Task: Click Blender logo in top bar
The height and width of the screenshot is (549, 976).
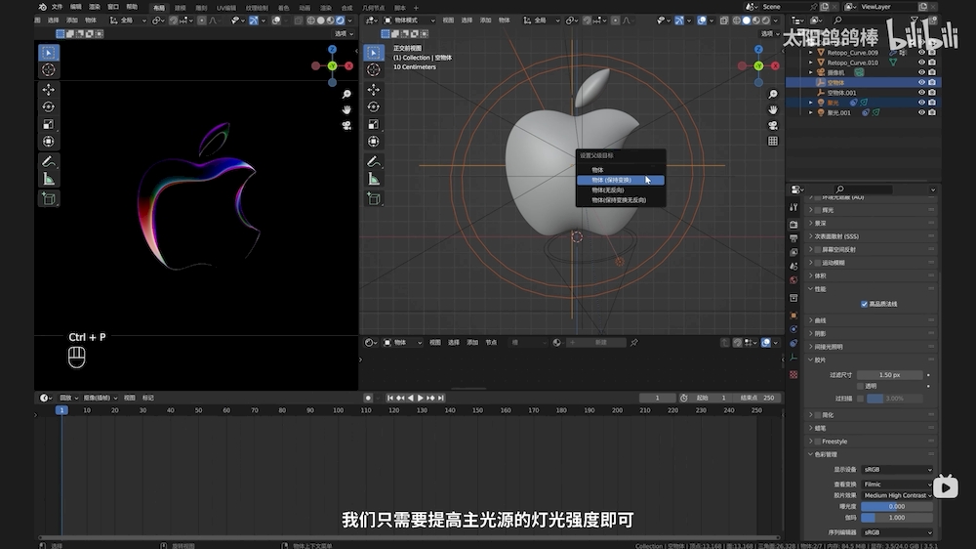Action: pyautogui.click(x=42, y=7)
